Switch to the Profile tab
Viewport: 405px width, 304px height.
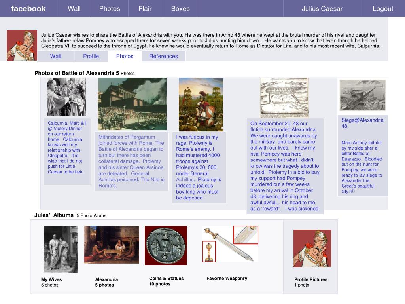coord(91,56)
